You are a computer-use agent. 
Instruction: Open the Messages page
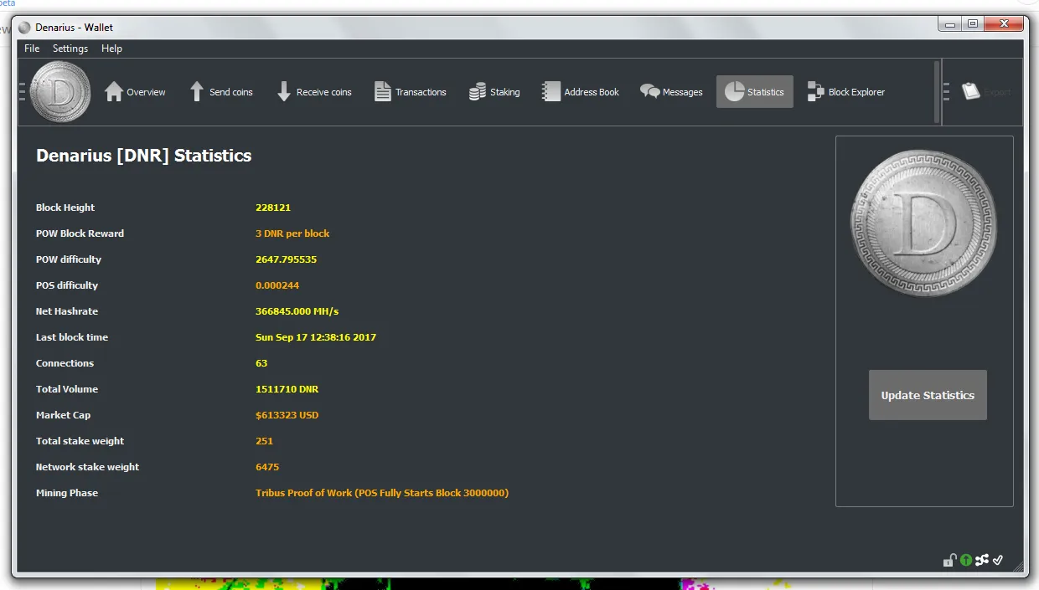[x=671, y=92]
